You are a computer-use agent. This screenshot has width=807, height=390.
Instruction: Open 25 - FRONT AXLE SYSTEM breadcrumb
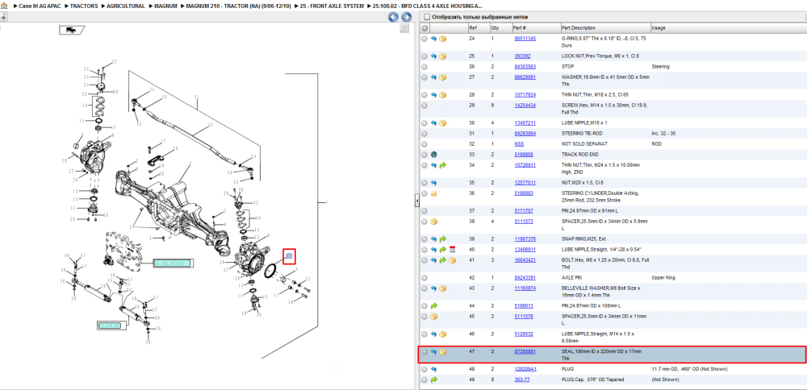click(x=333, y=6)
